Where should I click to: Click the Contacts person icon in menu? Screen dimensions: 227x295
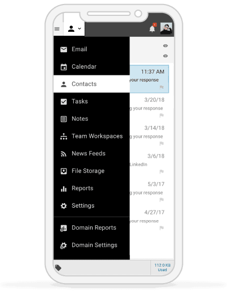click(64, 84)
